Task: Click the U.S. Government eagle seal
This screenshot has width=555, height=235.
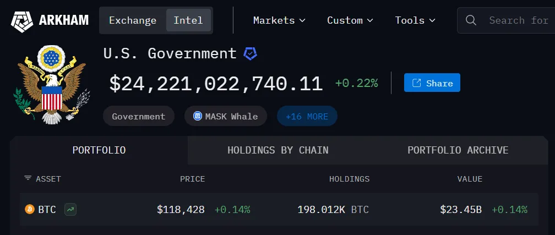Action: click(51, 84)
